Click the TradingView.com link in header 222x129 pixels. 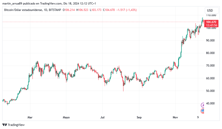(51, 4)
